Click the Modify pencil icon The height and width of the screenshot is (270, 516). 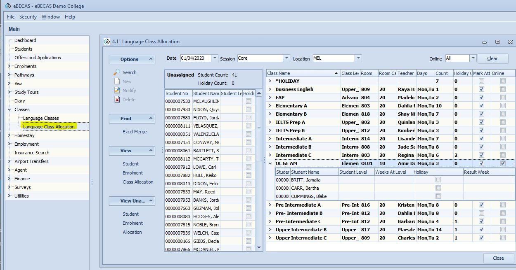coord(117,91)
